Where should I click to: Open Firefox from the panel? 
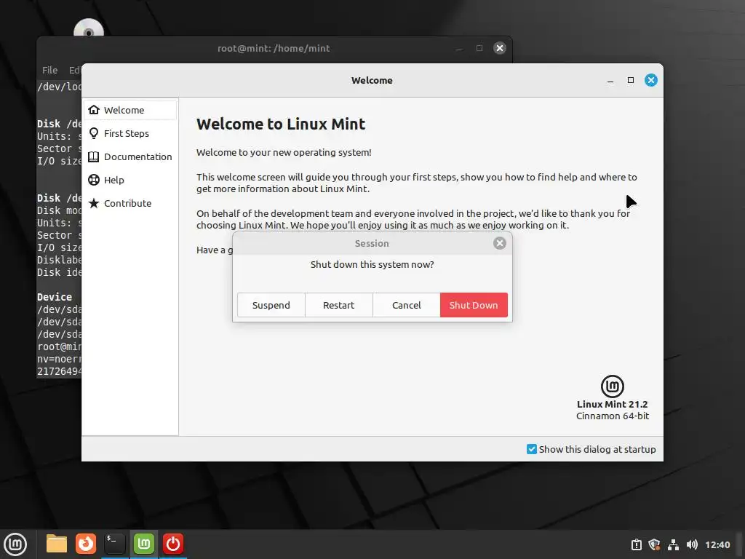pos(86,544)
